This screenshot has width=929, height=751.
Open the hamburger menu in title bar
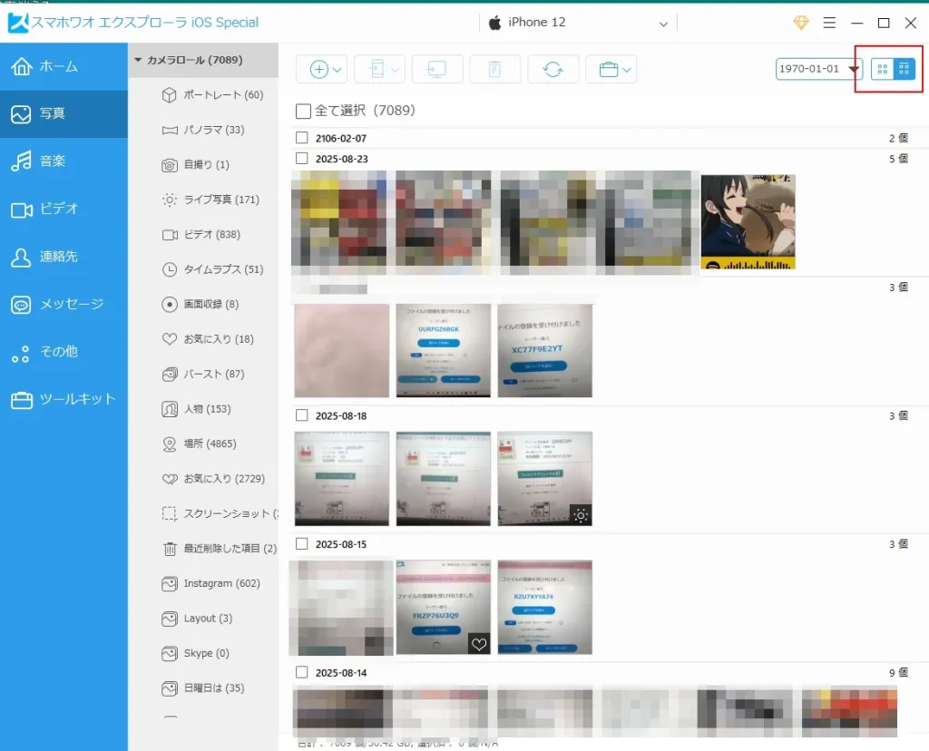[829, 23]
